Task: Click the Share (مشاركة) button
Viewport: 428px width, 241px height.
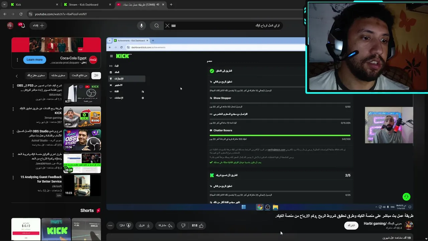Action: point(165,226)
